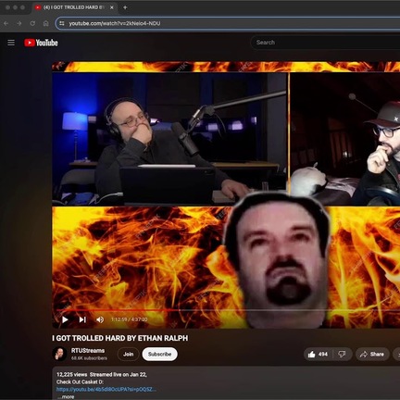Close the I GOT TROLLED HARD tab
This screenshot has height=400, width=400.
pyautogui.click(x=112, y=7)
